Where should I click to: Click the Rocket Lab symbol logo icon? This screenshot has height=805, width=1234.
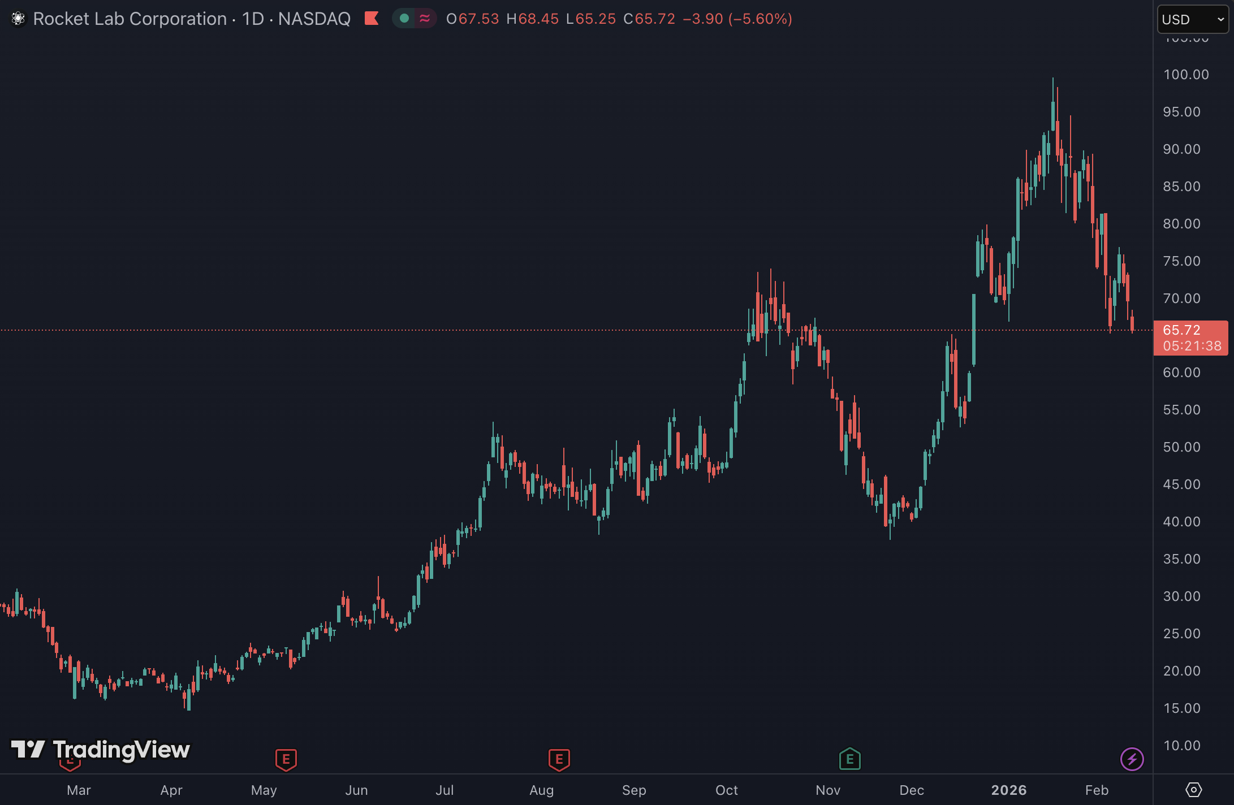point(18,19)
